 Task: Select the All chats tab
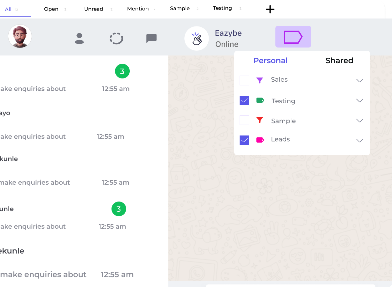12,9
